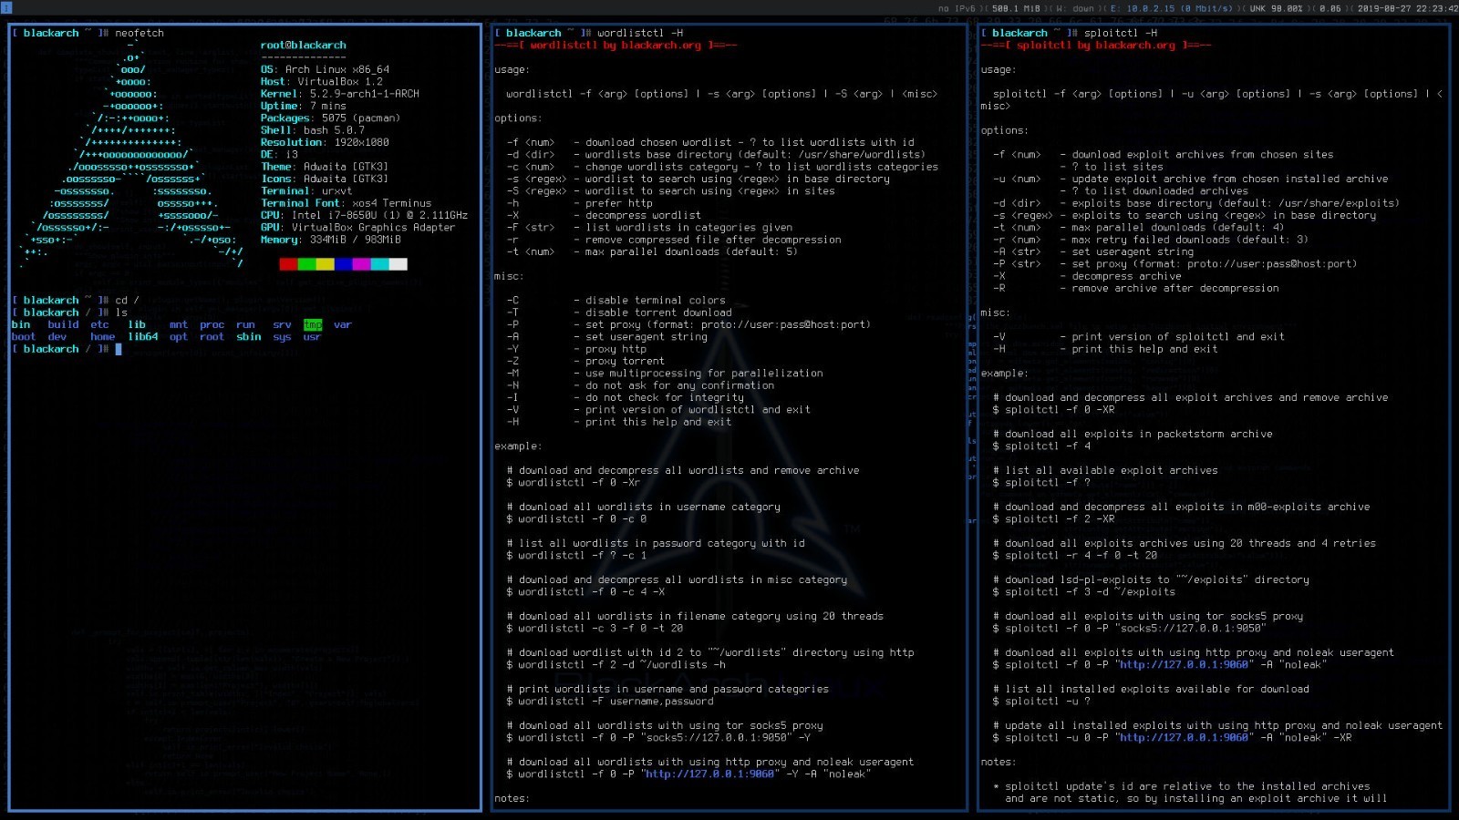This screenshot has width=1459, height=820.
Task: Select the Ethernet 10.0.2.15 status bar block
Action: 1171,8
